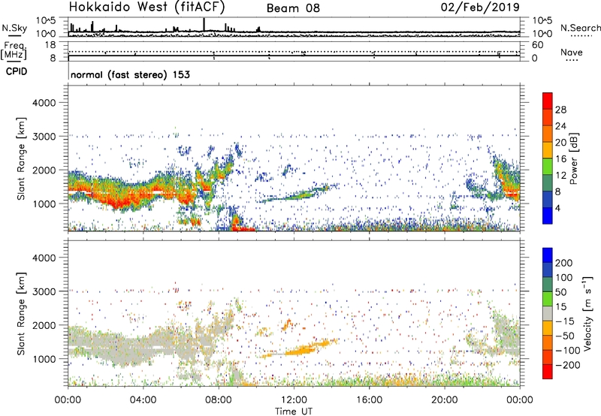The width and height of the screenshot is (601, 416).
Task: Click the '18' frequency axis tick label
Action: (x=50, y=45)
